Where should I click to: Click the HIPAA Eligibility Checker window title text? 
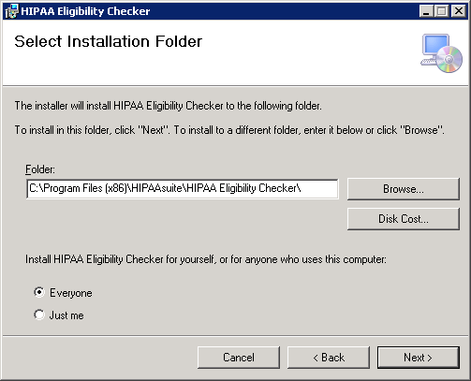pyautogui.click(x=85, y=11)
